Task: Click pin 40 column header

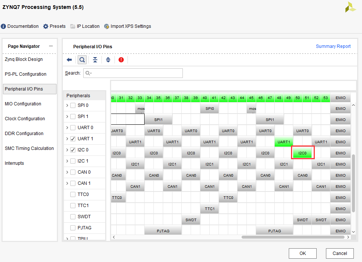Action: [205, 98]
